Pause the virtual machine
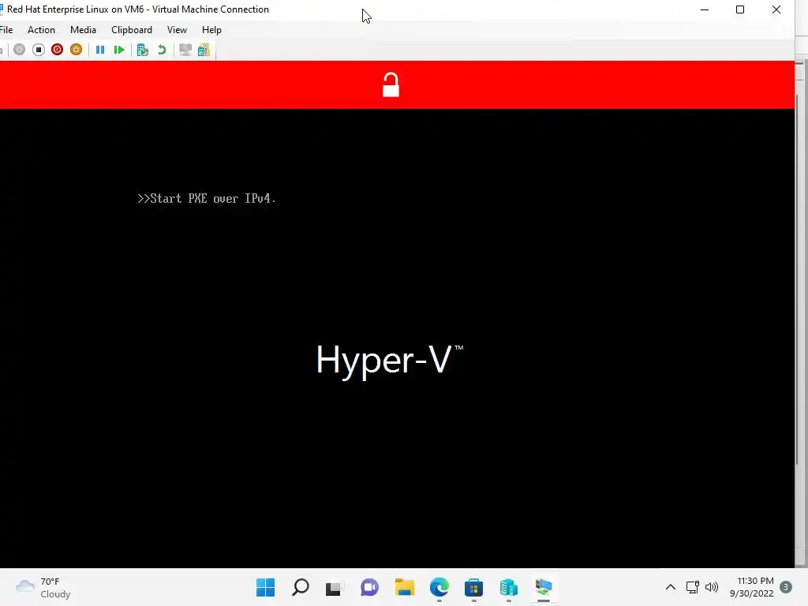 [x=100, y=50]
